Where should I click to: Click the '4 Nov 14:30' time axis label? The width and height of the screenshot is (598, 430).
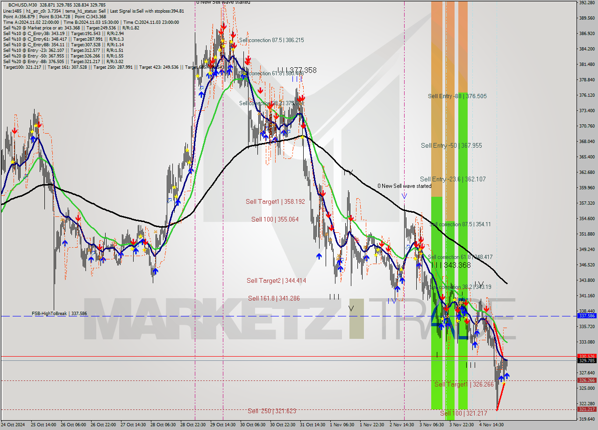coord(491,425)
